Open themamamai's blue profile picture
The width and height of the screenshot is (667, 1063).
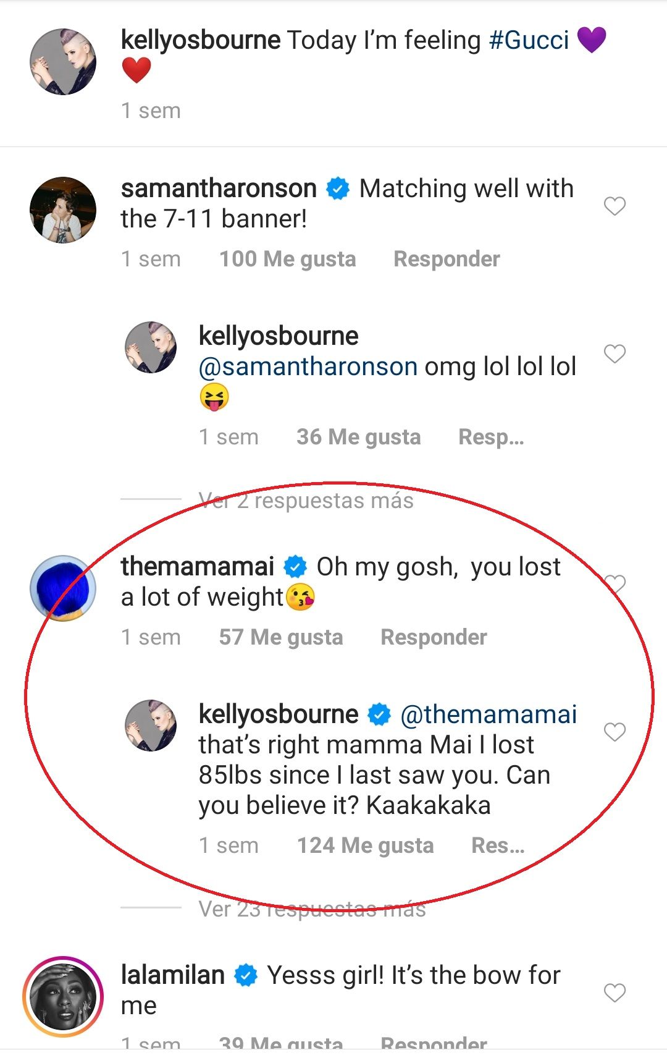(63, 588)
